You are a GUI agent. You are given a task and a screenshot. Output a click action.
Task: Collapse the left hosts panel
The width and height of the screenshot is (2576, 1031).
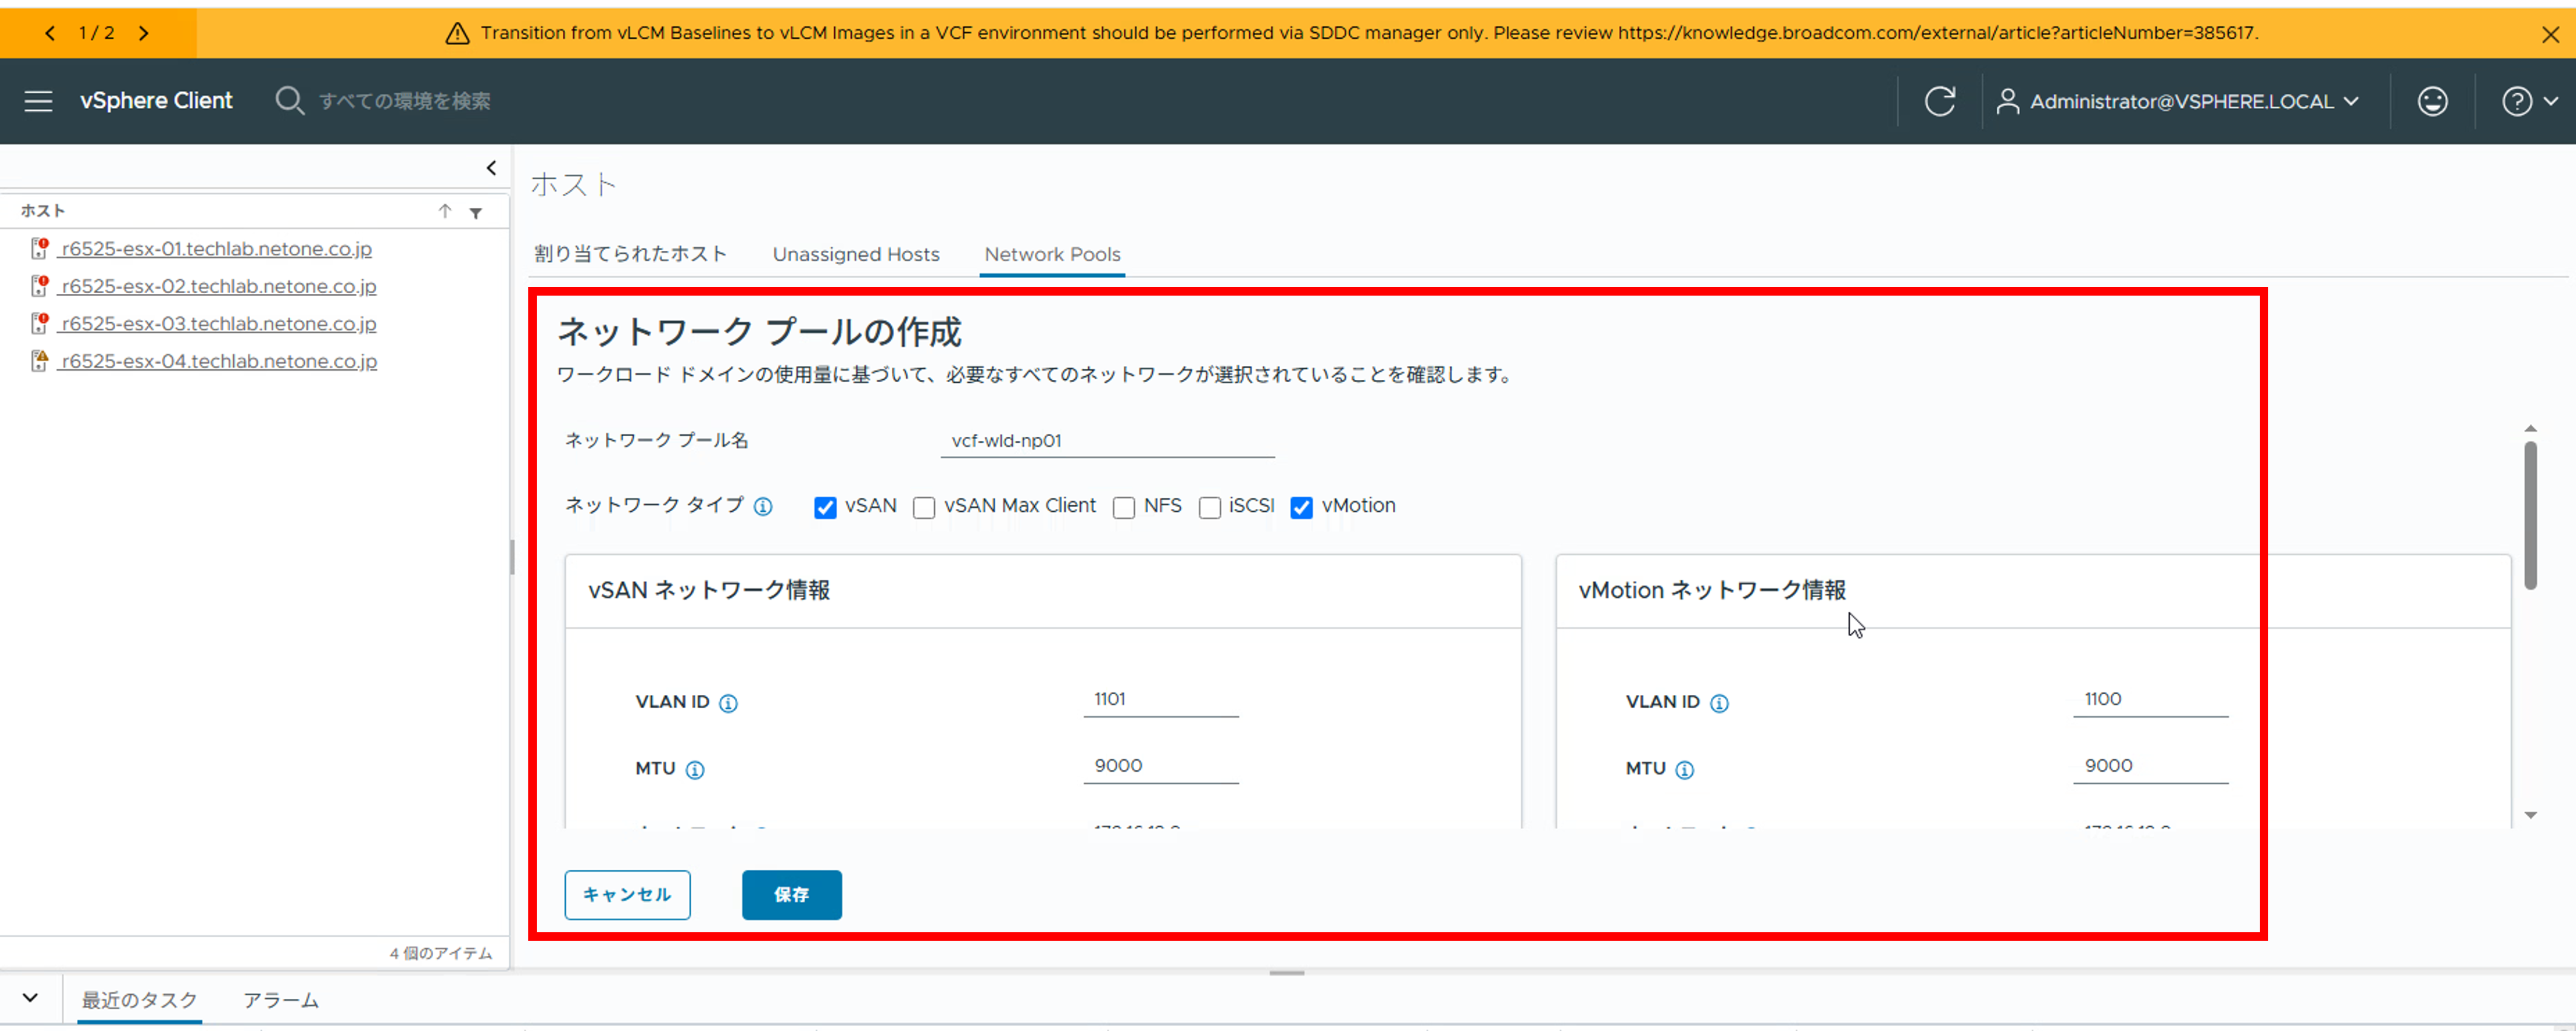tap(490, 167)
